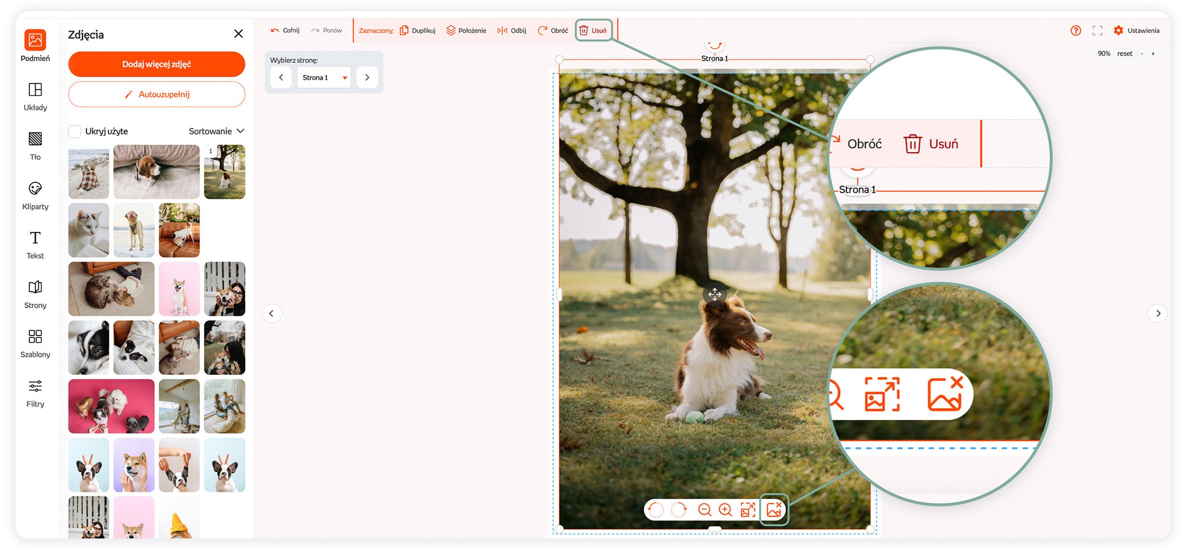Go to next page using right edge chevron
1186x549 pixels.
pyautogui.click(x=1158, y=313)
